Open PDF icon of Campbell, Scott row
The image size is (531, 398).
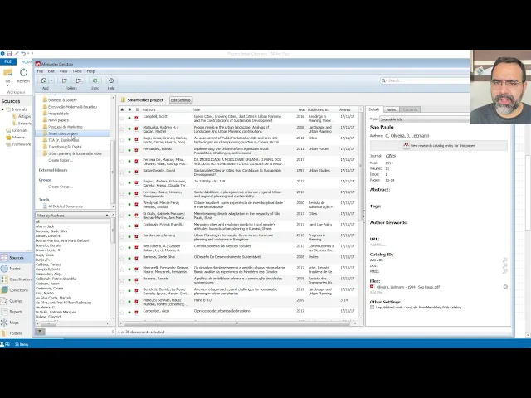click(137, 118)
